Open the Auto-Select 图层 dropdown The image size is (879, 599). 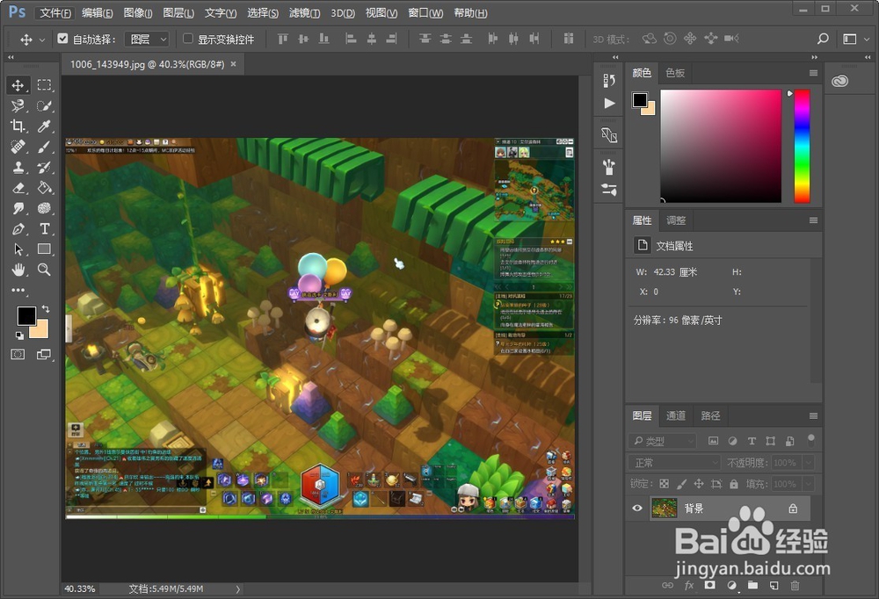pos(146,39)
